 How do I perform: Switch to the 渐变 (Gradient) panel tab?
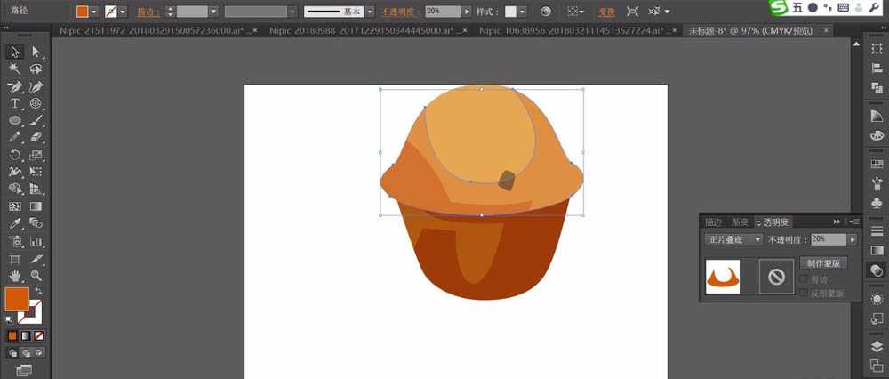click(740, 222)
